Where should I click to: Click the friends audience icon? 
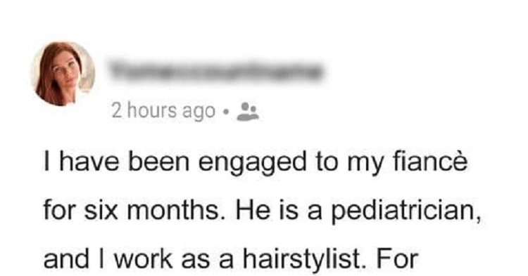[x=248, y=111]
